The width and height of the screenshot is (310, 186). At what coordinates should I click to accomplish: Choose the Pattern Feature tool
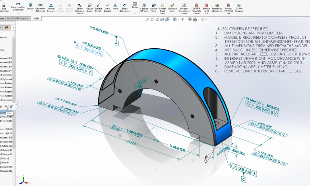[51, 8]
